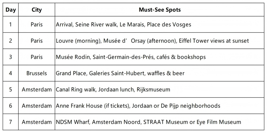Select the Musée Rodin itinerary cell
This screenshot has height=133, width=267.
pos(131,57)
